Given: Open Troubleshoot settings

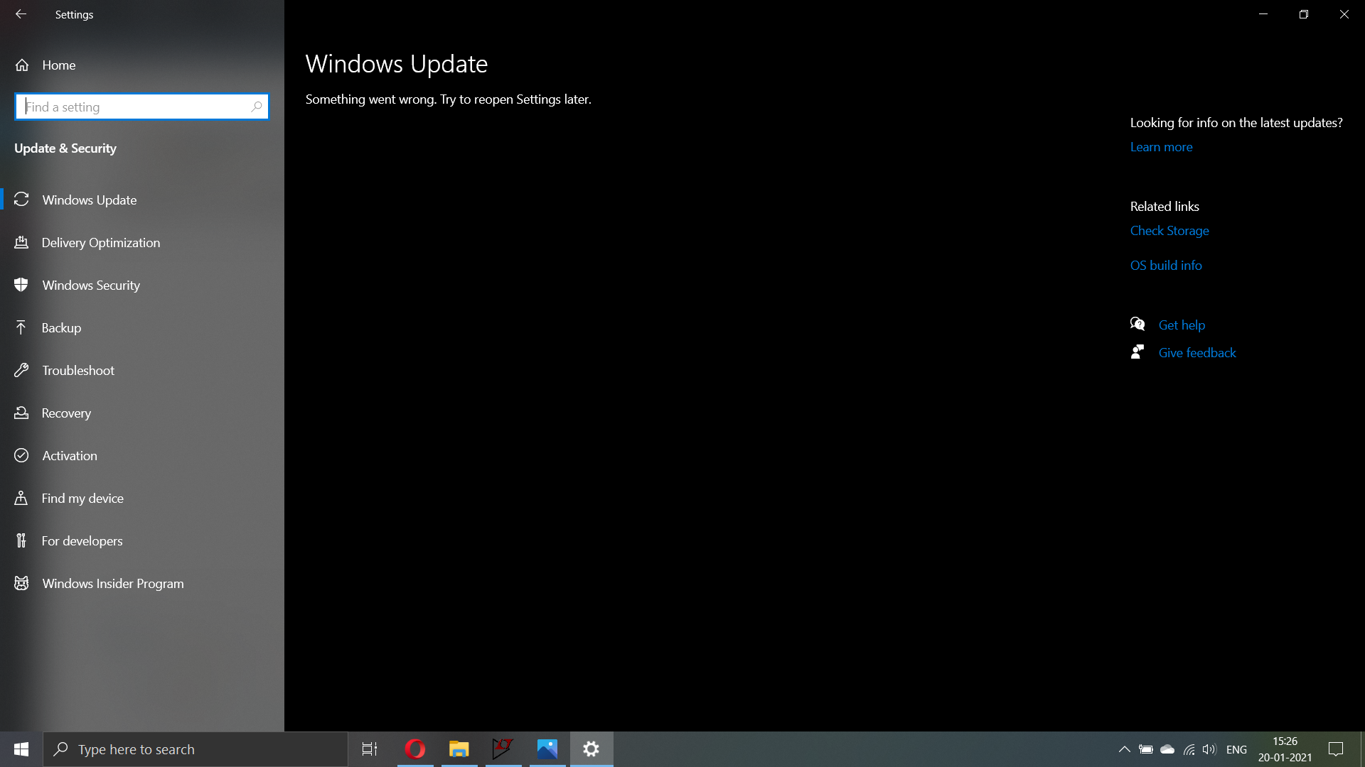Looking at the screenshot, I should coord(142,370).
